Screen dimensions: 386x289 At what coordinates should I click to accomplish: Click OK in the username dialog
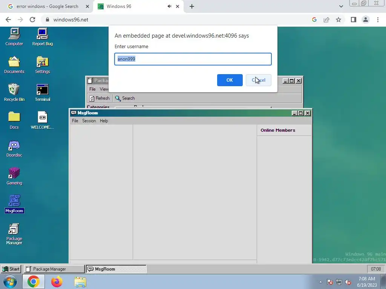(230, 80)
